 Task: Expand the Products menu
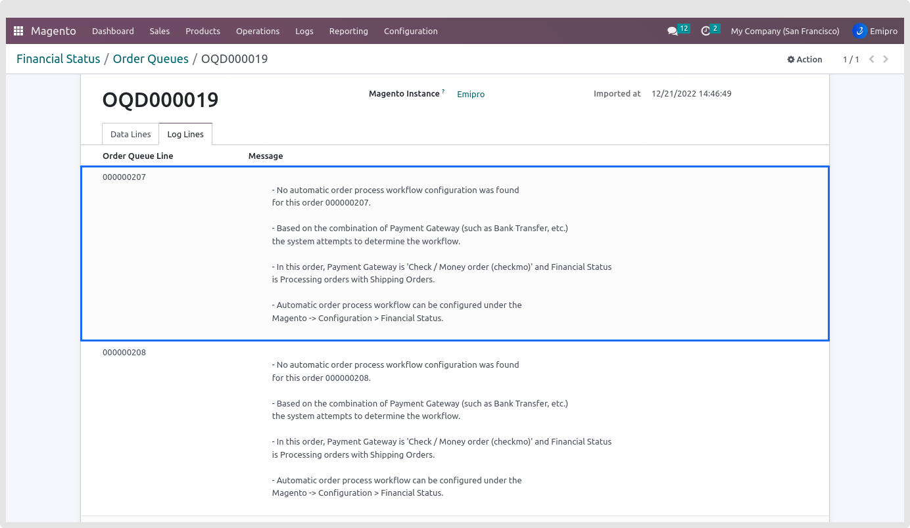coord(203,31)
